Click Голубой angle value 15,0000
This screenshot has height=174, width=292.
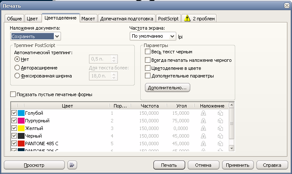click(181, 113)
